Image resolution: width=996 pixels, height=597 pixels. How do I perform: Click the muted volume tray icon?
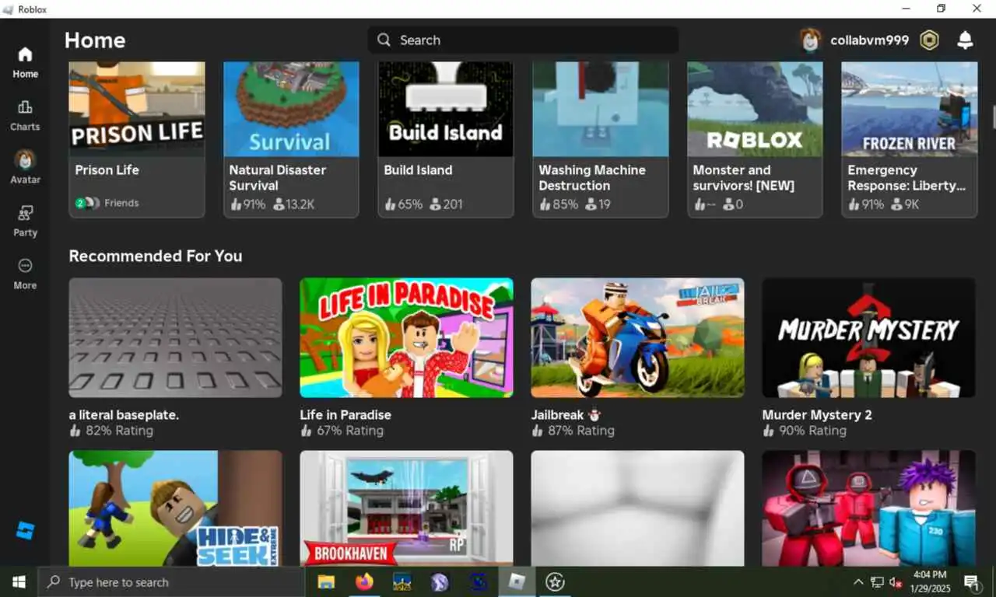[x=896, y=581]
